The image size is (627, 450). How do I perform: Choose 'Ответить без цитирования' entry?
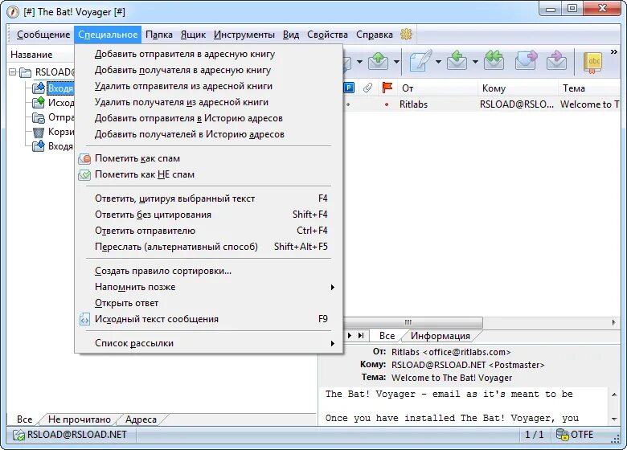209,215
